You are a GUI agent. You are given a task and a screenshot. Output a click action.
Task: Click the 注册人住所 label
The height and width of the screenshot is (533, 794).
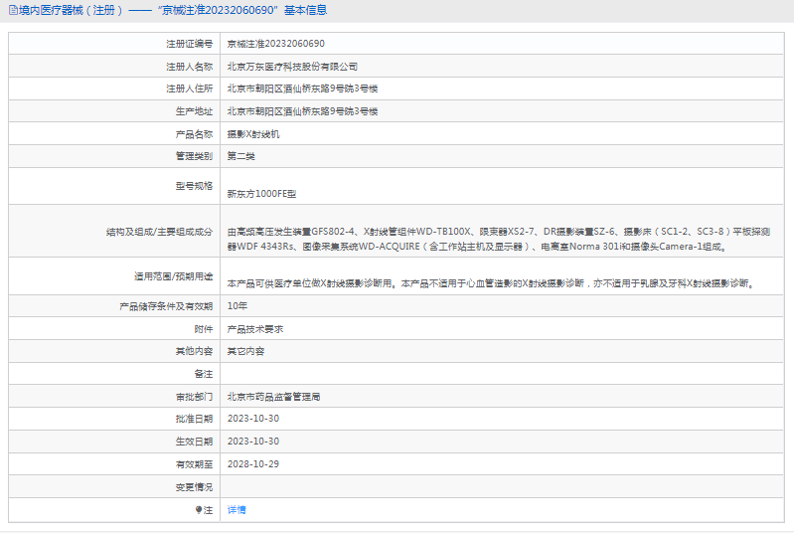click(190, 89)
